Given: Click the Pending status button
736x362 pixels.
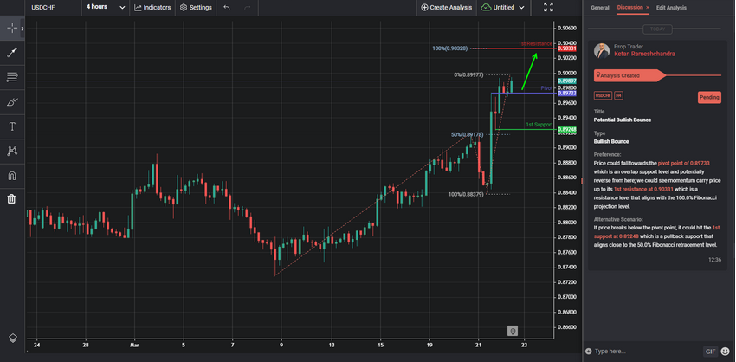Looking at the screenshot, I should (709, 97).
